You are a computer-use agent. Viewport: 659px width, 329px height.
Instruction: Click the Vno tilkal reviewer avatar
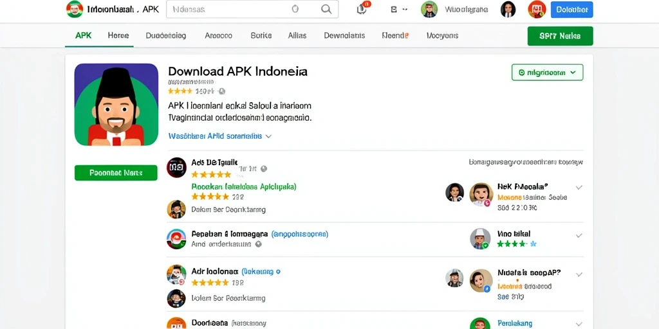480,239
